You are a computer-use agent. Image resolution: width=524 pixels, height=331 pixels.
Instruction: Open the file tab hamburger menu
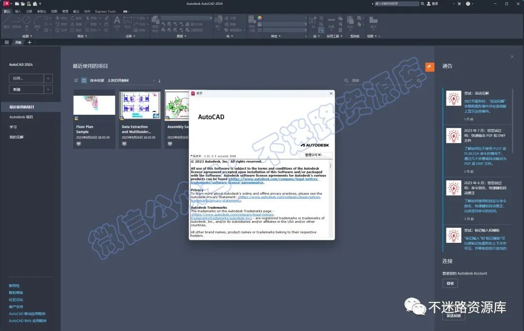(x=7, y=42)
